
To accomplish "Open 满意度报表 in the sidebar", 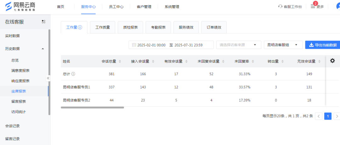I will [x=20, y=70].
